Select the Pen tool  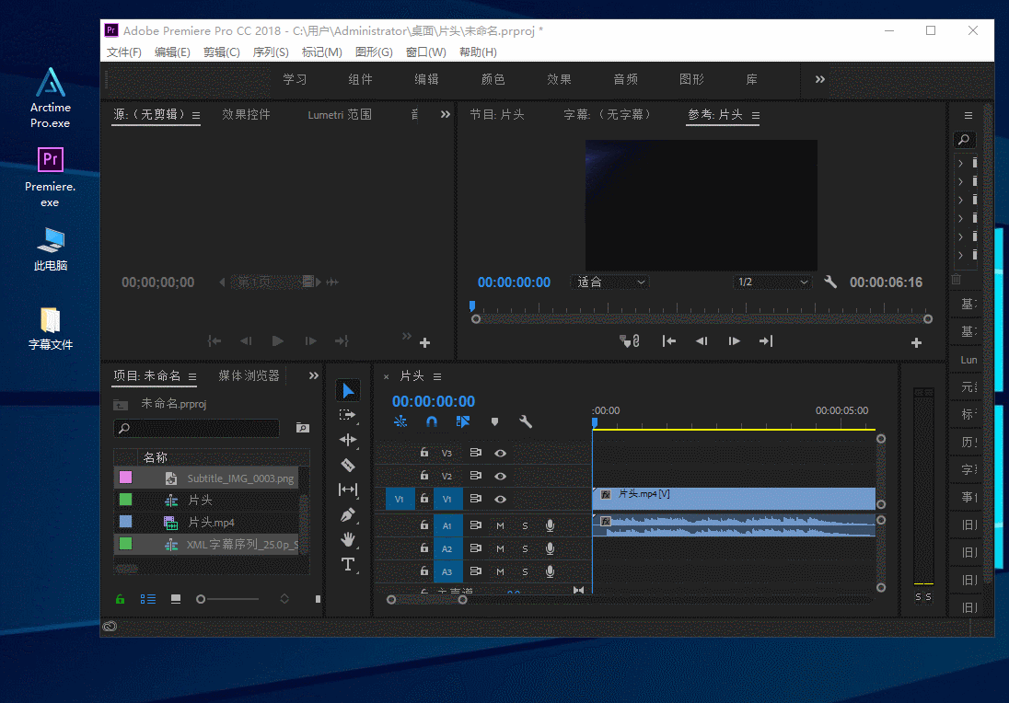[347, 514]
